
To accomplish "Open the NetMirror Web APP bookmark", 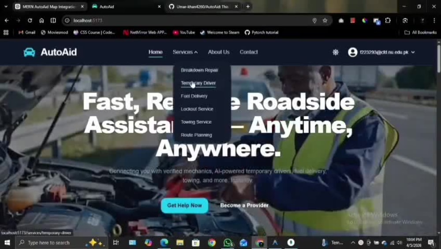I will (x=145, y=33).
